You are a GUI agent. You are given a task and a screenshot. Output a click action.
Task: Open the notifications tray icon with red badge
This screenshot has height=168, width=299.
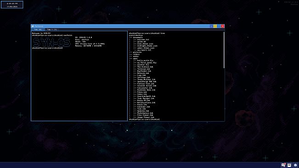coord(283,165)
